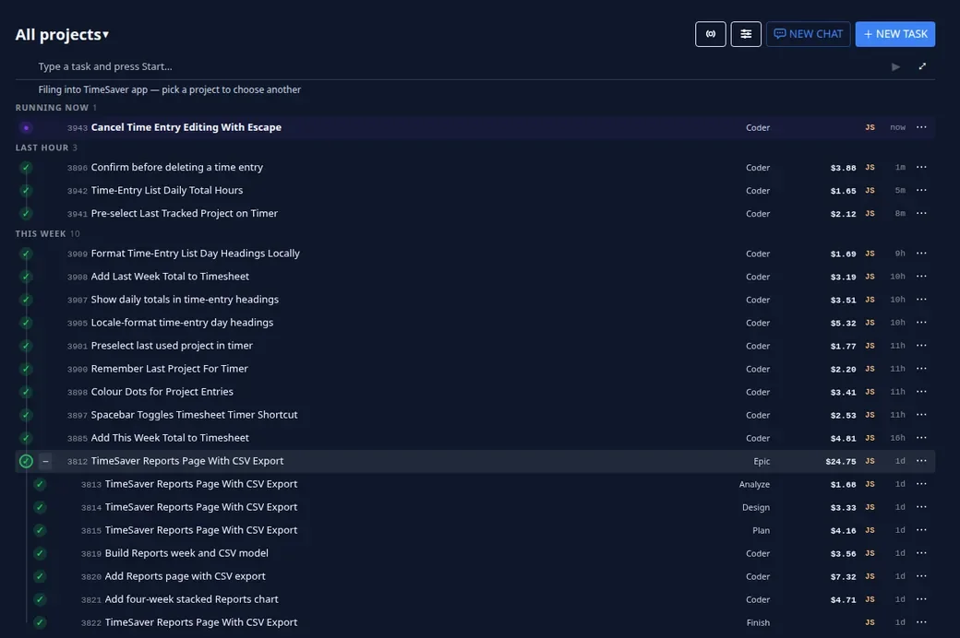Open subtask Add Reports page with CSV export
The height and width of the screenshot is (638, 960).
185,576
